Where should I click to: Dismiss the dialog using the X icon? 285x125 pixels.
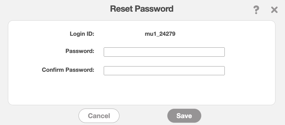(x=274, y=10)
